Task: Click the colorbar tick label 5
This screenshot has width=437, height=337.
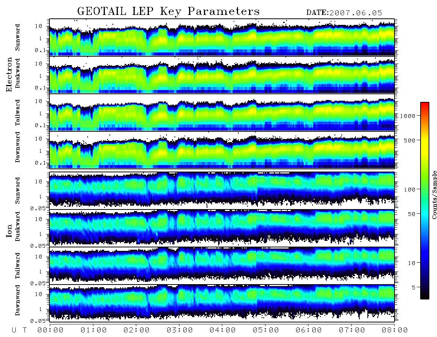Action: [x=414, y=287]
